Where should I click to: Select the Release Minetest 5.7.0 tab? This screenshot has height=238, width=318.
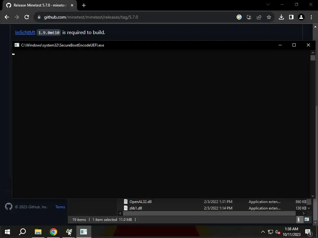pyautogui.click(x=40, y=5)
